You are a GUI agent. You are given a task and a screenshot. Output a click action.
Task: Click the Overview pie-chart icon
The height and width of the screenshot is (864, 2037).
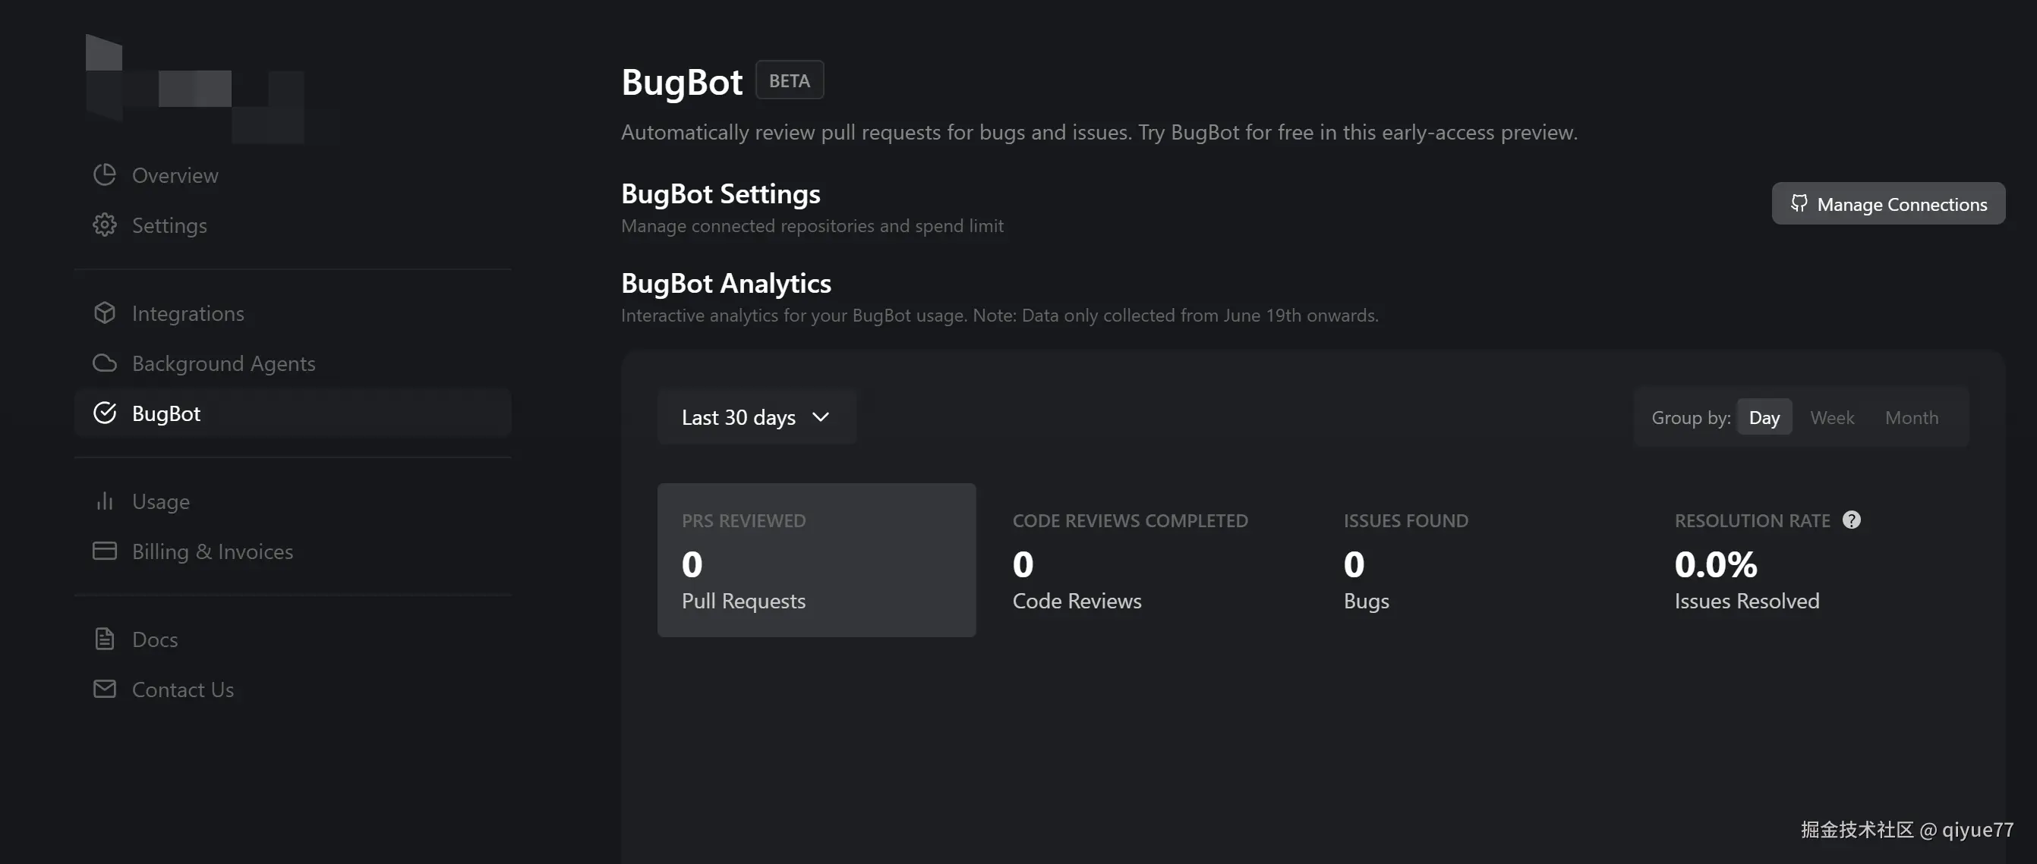point(104,174)
